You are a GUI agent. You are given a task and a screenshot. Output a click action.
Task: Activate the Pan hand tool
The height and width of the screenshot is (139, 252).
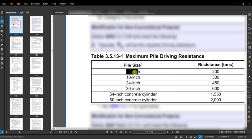107,132
